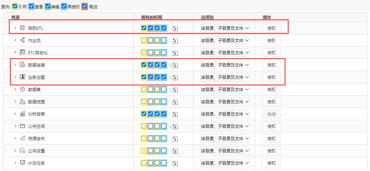Check the 查看 checkbox for 计划任务
This screenshot has height=171, width=370.
click(151, 163)
